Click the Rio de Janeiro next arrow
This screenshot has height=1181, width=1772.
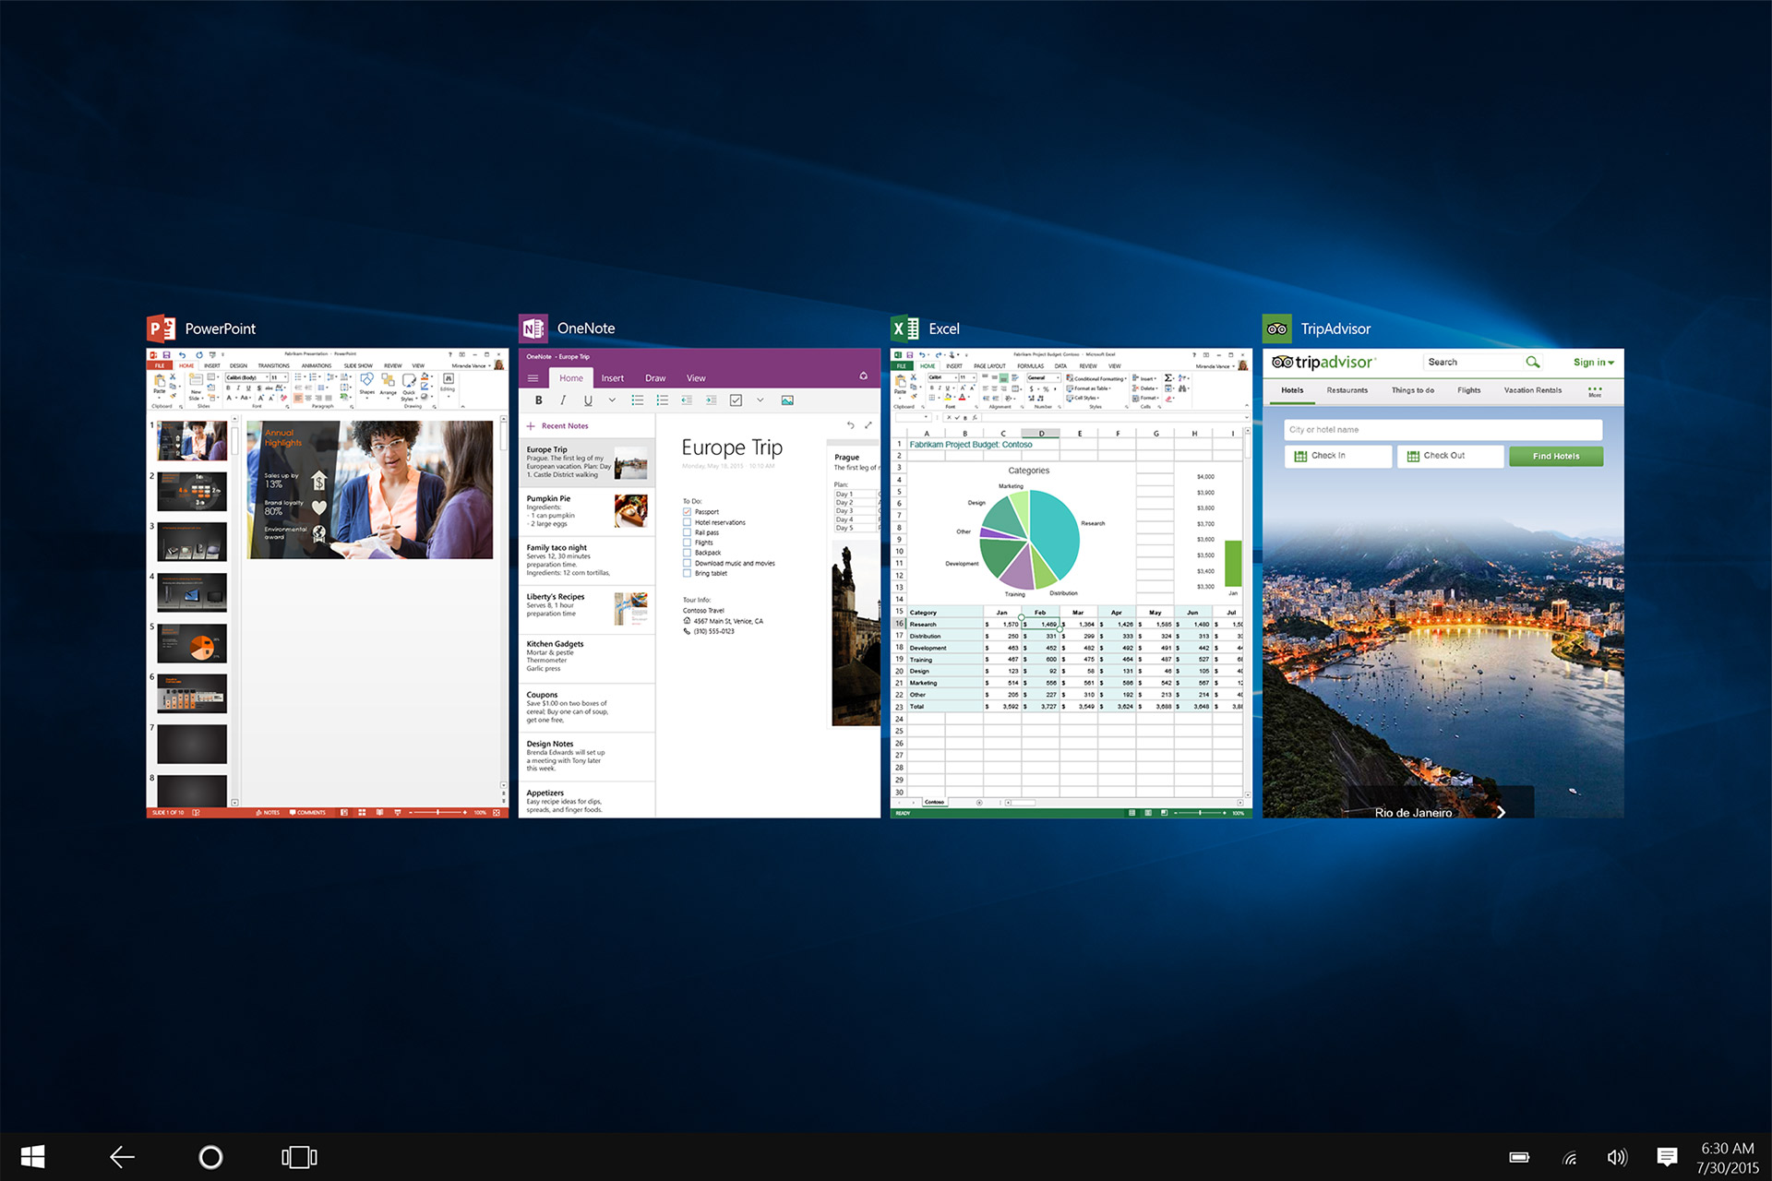point(1502,812)
